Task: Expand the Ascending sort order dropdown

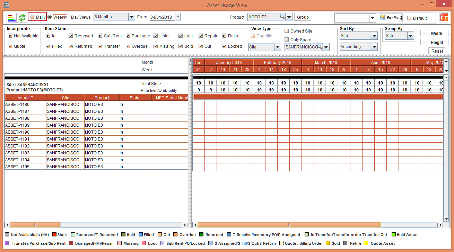Action: pos(374,47)
